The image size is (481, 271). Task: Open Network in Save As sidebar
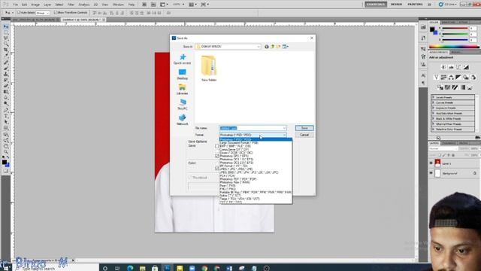[182, 120]
